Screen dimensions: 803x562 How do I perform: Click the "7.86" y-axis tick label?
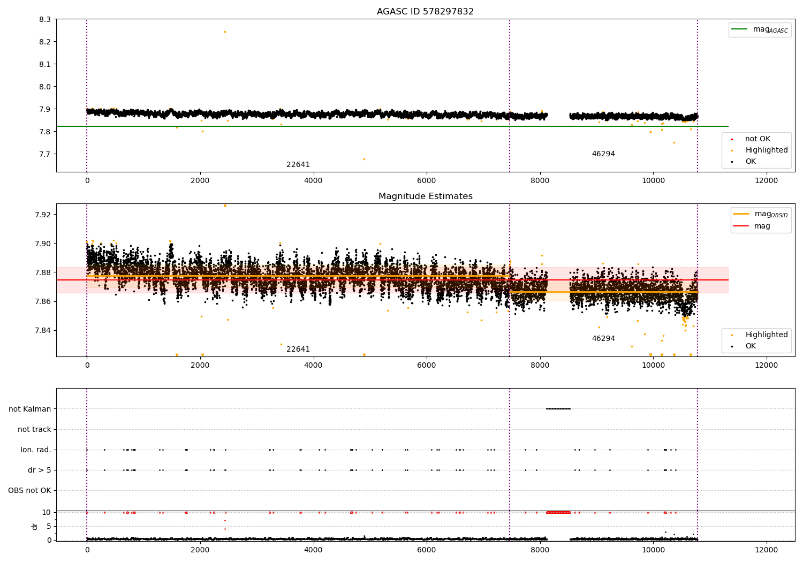pyautogui.click(x=43, y=301)
